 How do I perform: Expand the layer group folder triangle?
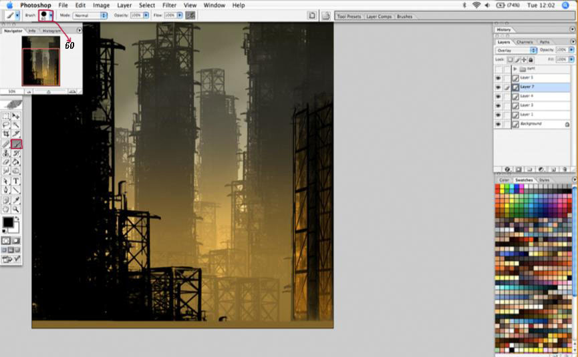pyautogui.click(x=515, y=69)
